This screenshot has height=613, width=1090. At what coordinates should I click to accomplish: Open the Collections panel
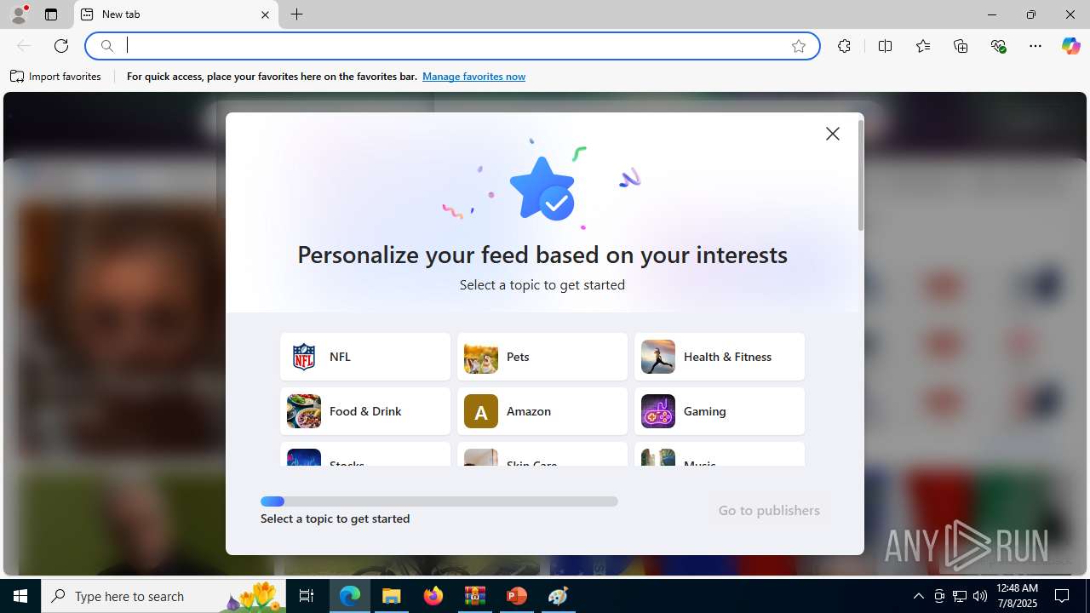tap(961, 46)
